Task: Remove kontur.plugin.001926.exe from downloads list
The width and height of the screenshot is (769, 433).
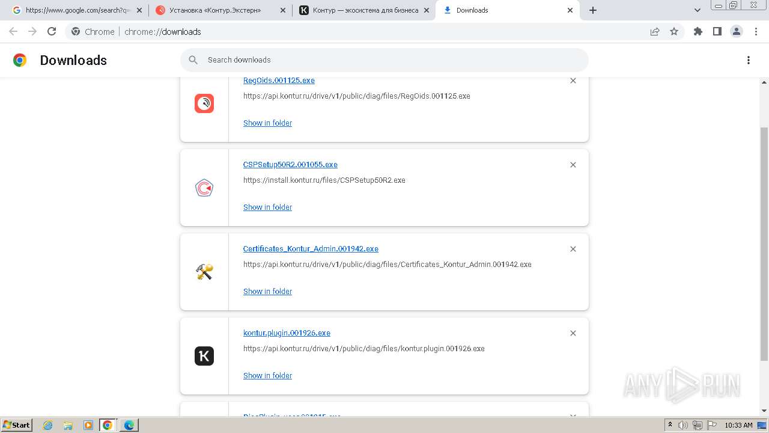Action: [x=573, y=333]
